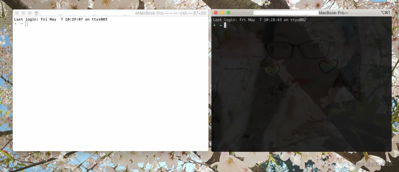Click the cursor at the dark terminal prompt
Image resolution: width=399 pixels, height=172 pixels.
coord(225,25)
